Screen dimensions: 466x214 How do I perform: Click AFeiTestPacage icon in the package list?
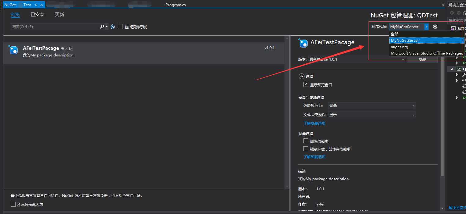pyautogui.click(x=13, y=50)
